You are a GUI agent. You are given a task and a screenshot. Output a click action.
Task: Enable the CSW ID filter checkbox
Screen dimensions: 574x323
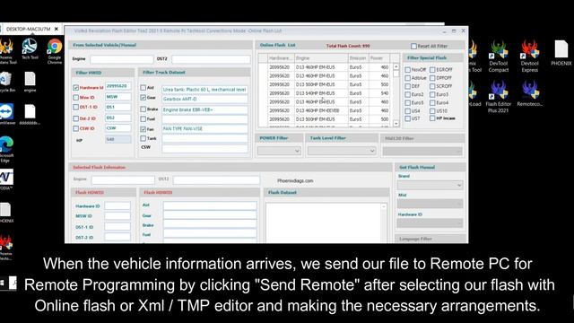point(75,128)
